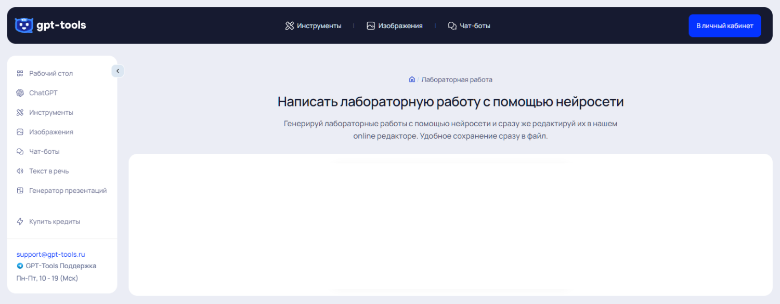Open the support@gpt-tools.ru email link

[50, 254]
